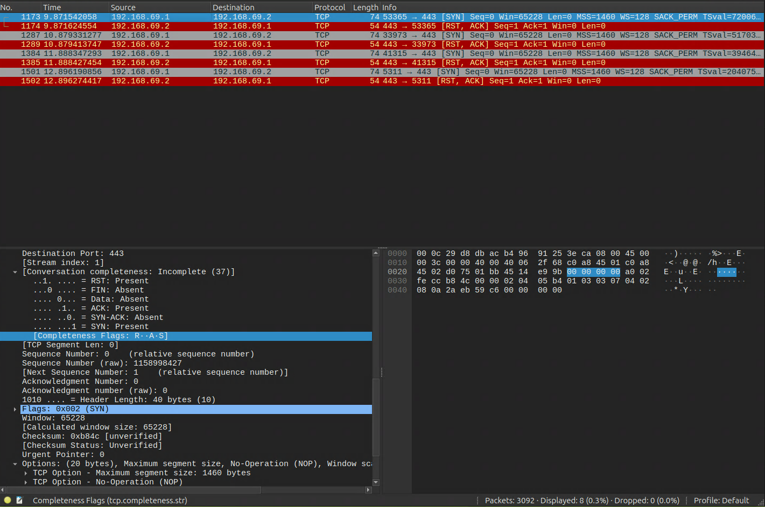Click the horizontal scroll right arrow

click(368, 490)
